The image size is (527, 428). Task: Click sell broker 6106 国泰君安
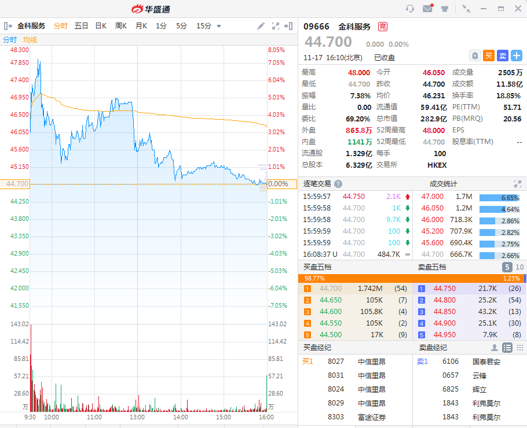coord(470,361)
